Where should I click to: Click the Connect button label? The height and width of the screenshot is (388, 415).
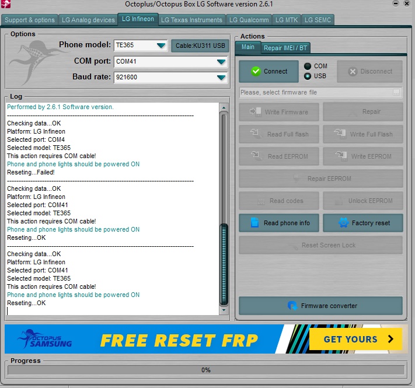[x=275, y=71]
